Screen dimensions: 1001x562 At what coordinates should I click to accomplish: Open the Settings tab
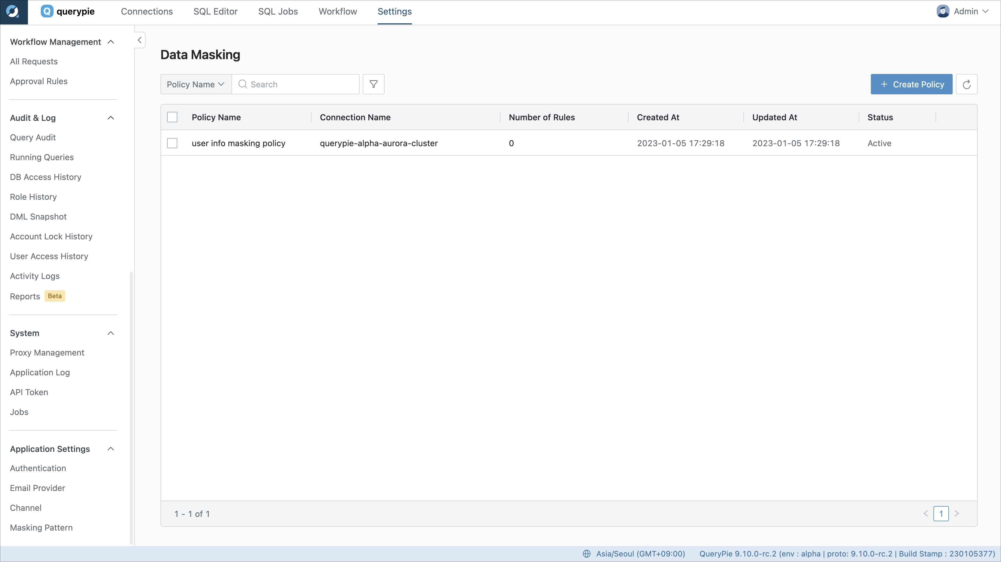395,11
